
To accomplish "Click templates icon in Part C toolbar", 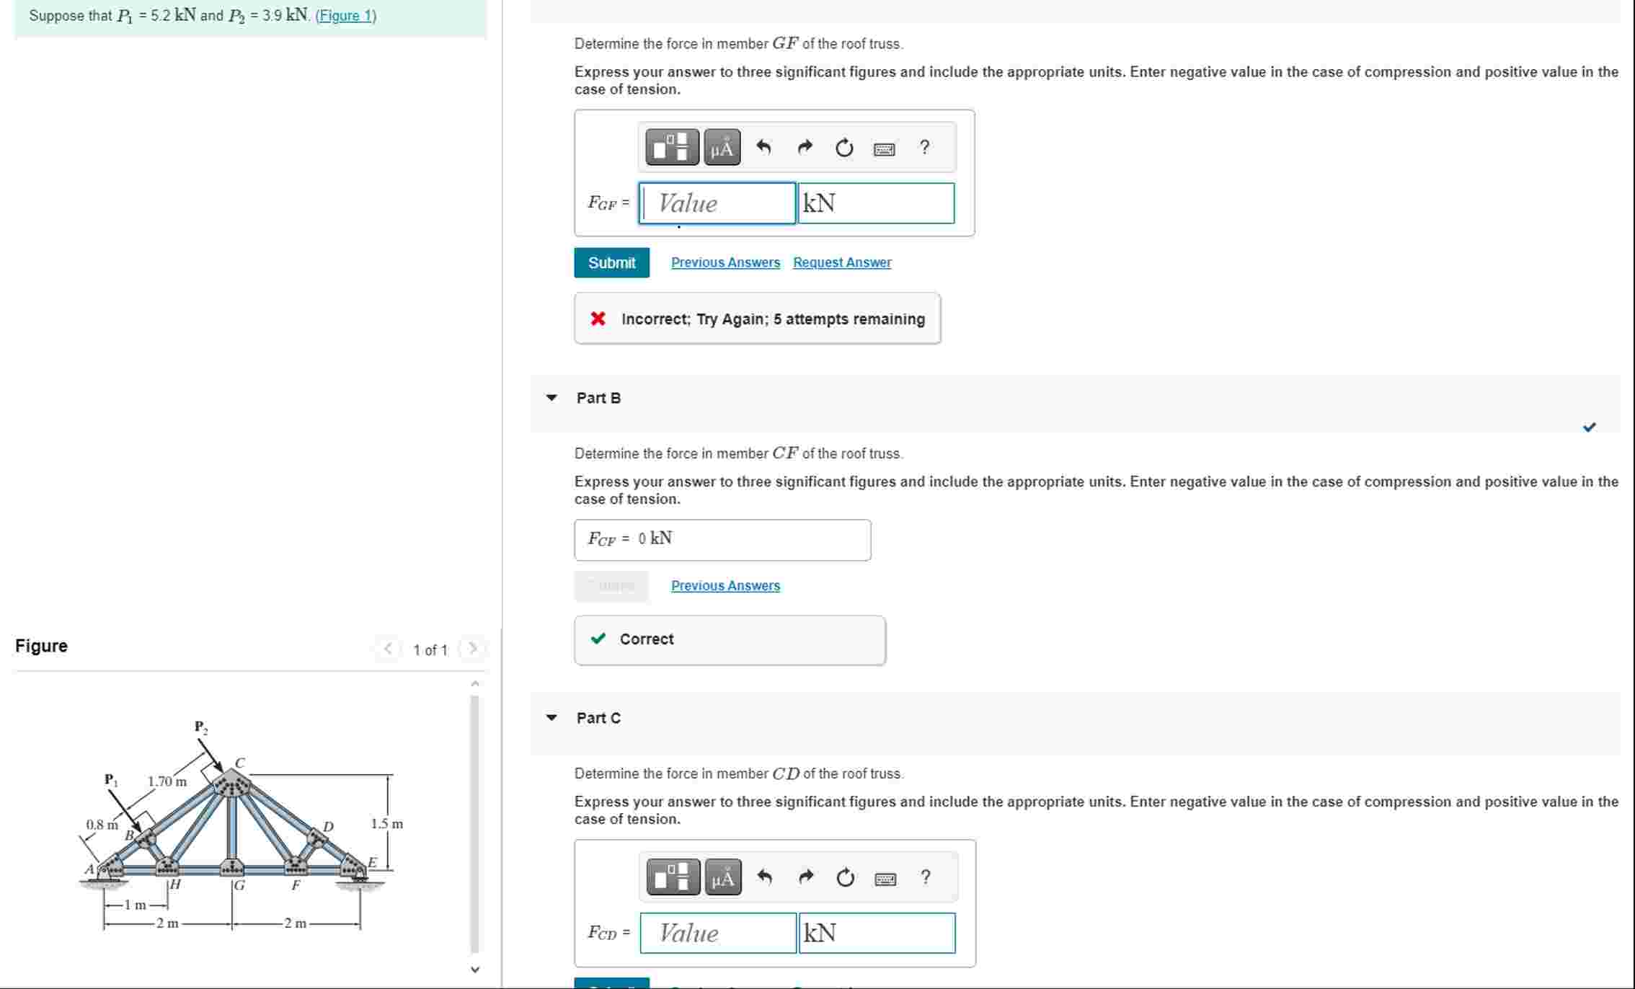I will click(673, 877).
